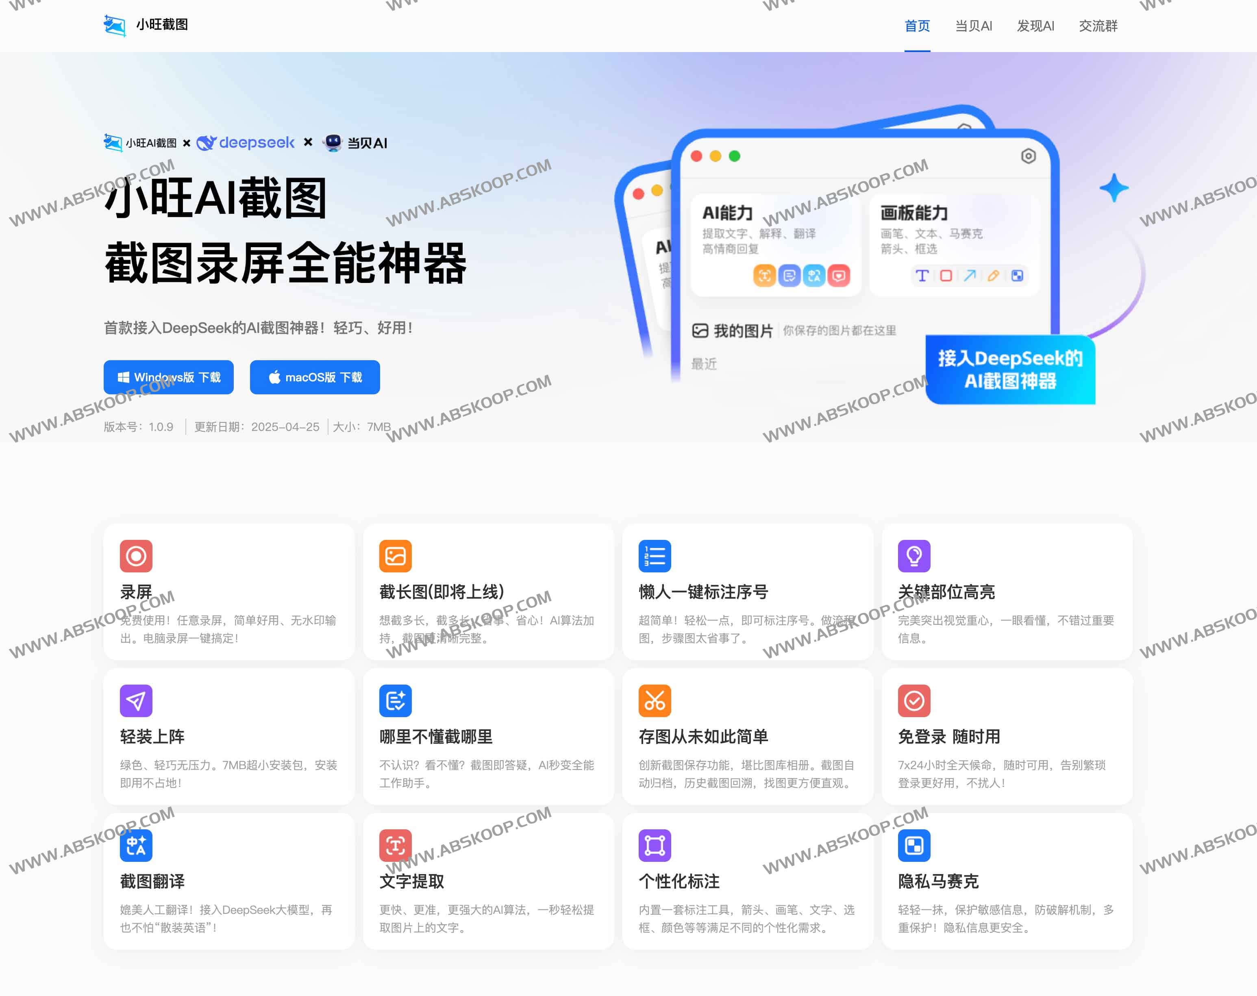The height and width of the screenshot is (996, 1257).
Task: Click the 懒人一键标注序号 heading
Action: 703,592
